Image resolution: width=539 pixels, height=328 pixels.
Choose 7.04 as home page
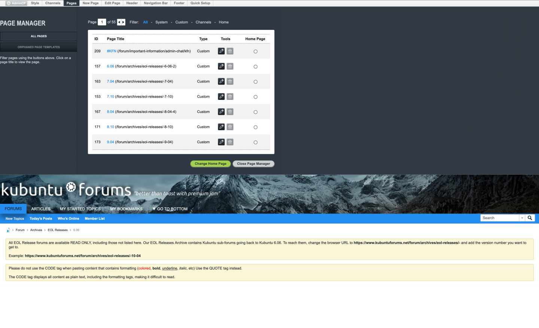click(255, 82)
